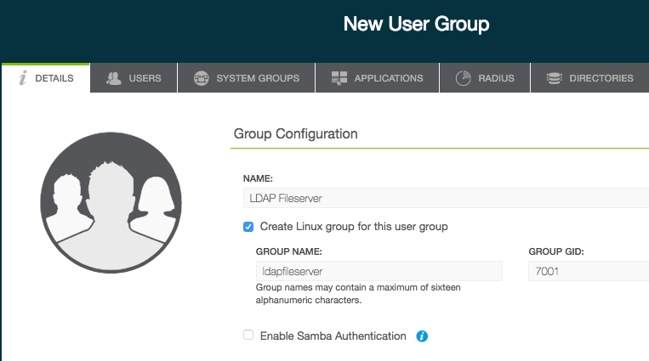Click the Applications tab grid icon
The width and height of the screenshot is (649, 361).
[339, 78]
